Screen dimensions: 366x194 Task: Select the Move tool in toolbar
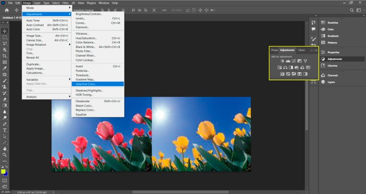click(x=5, y=31)
